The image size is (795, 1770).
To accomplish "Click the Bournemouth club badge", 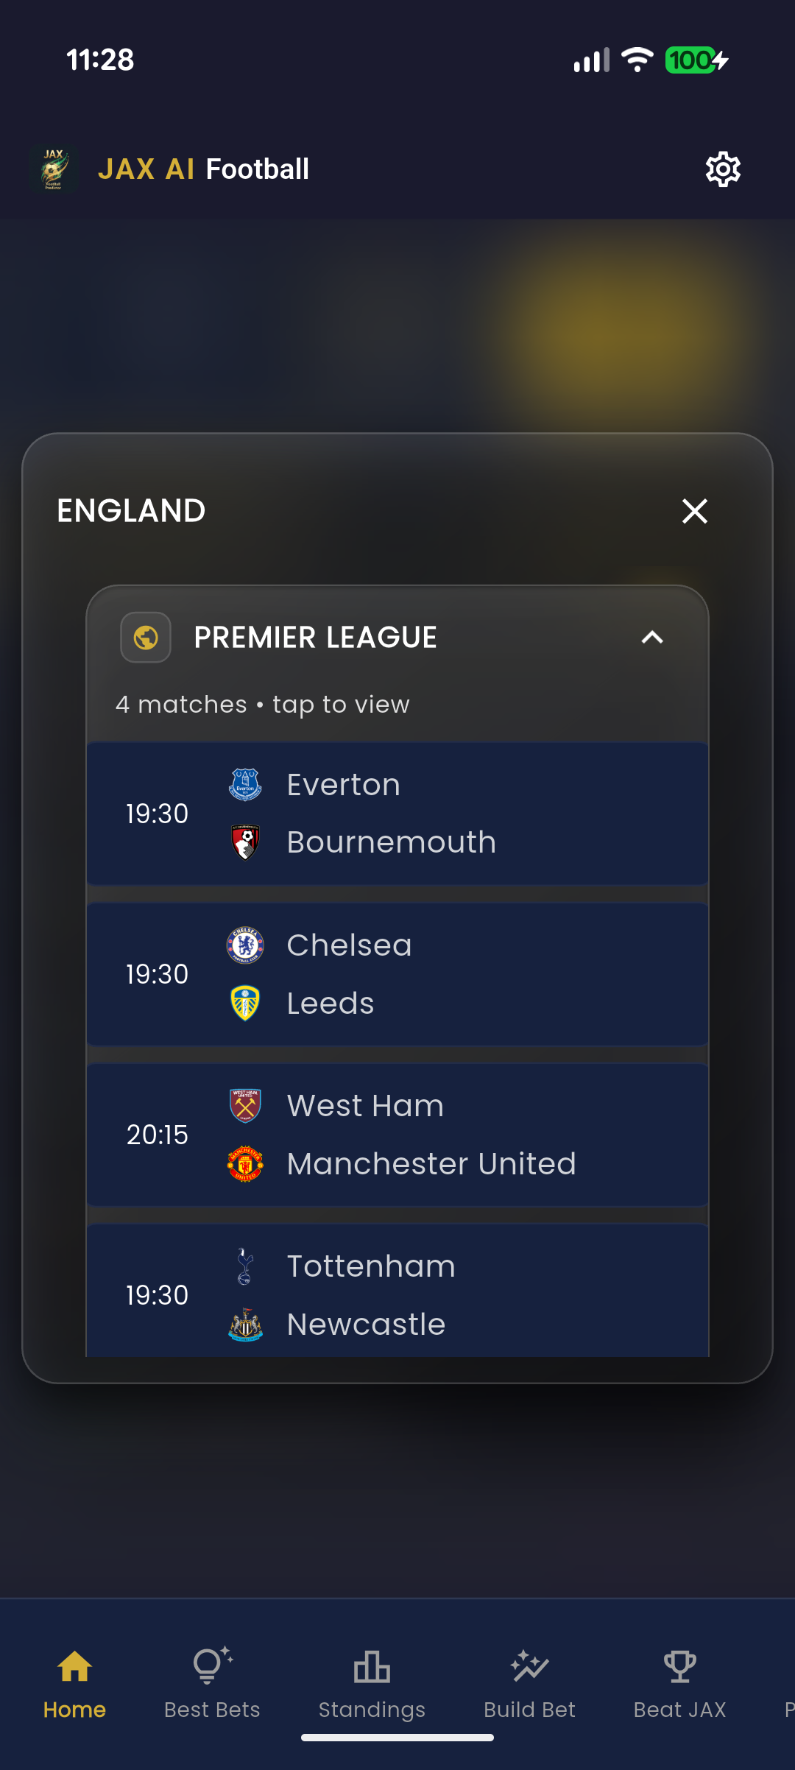I will pos(246,841).
